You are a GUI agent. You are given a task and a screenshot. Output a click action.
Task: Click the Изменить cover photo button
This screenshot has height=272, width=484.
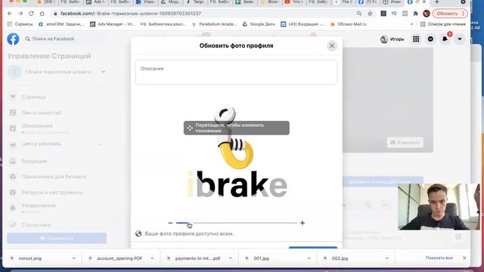405,143
